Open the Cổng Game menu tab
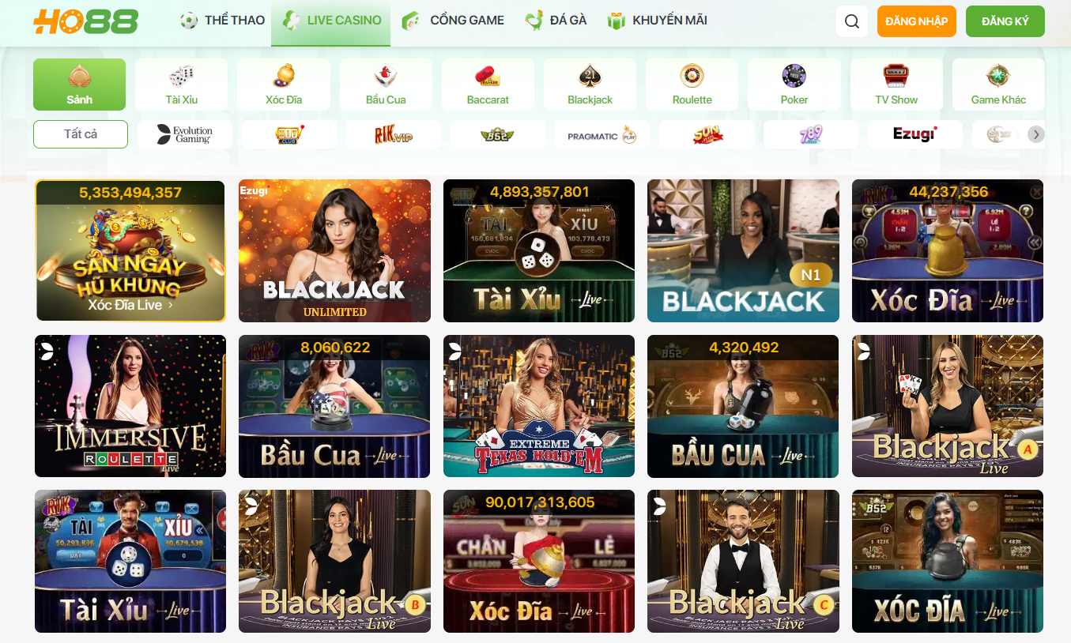1071x643 pixels. coord(453,21)
